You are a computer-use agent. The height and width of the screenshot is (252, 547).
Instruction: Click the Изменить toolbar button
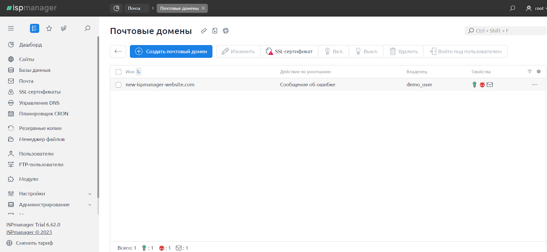coord(238,51)
